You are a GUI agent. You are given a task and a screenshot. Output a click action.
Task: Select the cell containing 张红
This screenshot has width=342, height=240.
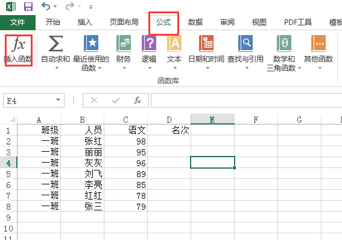click(x=82, y=141)
